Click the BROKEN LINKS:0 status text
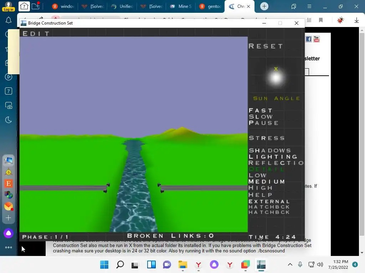365x273 pixels. click(170, 236)
